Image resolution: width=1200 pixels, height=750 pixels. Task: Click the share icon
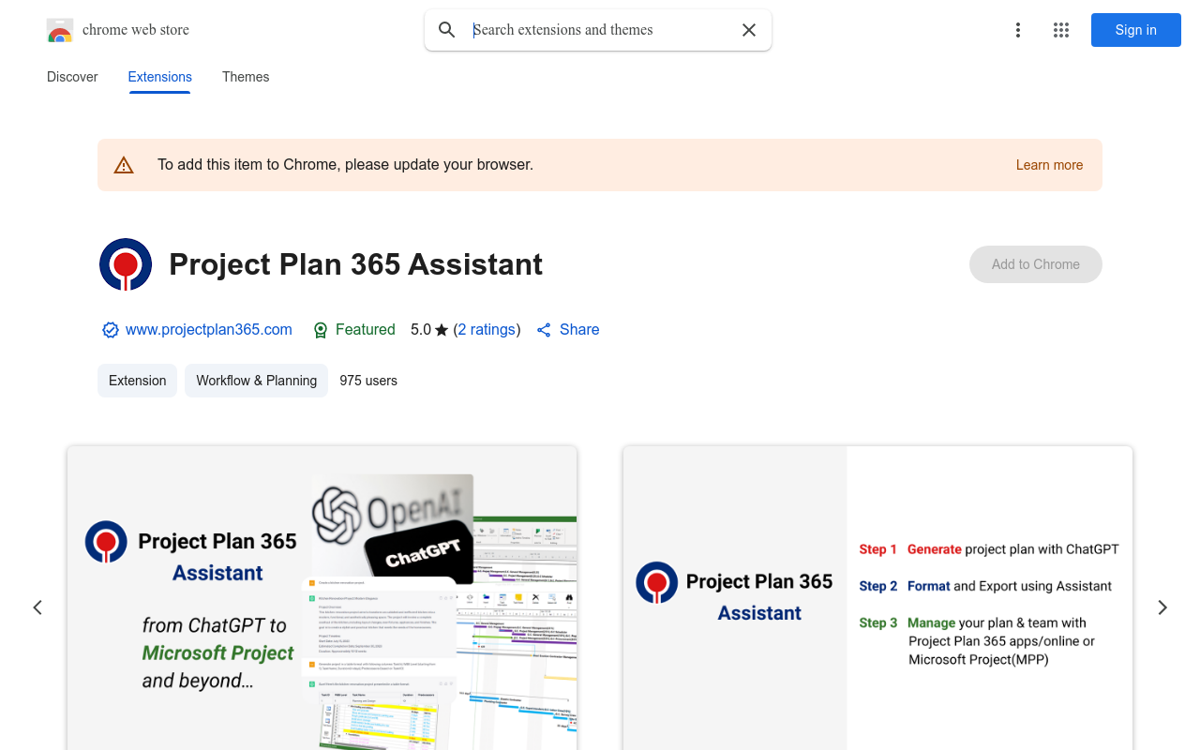544,330
